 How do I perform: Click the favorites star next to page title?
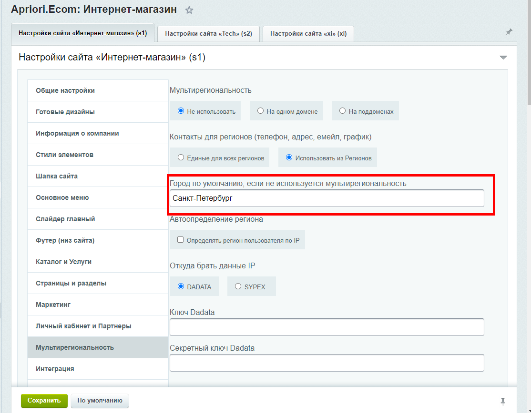pos(189,10)
